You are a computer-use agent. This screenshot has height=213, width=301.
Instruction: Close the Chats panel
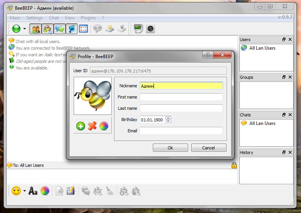290,115
